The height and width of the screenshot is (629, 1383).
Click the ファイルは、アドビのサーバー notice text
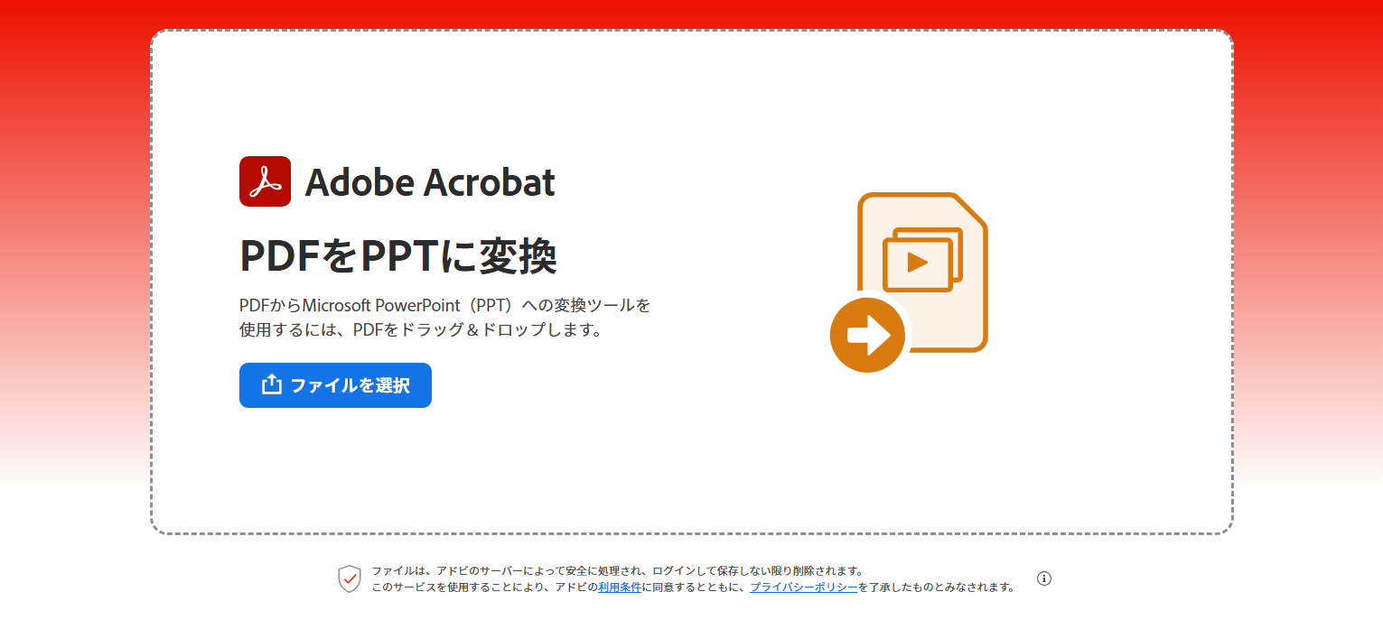click(619, 571)
